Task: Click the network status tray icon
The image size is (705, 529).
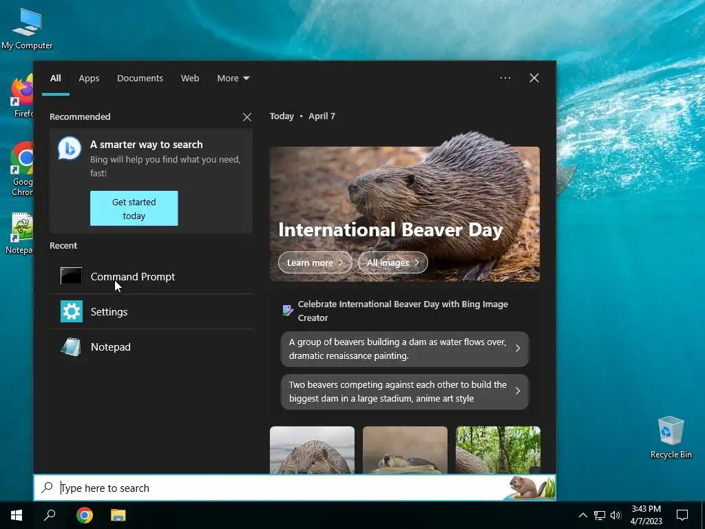Action: click(600, 515)
